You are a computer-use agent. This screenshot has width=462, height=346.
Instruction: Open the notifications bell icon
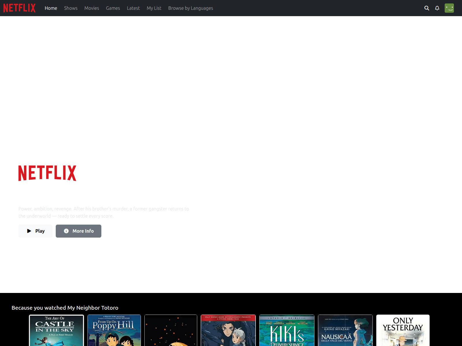click(437, 8)
